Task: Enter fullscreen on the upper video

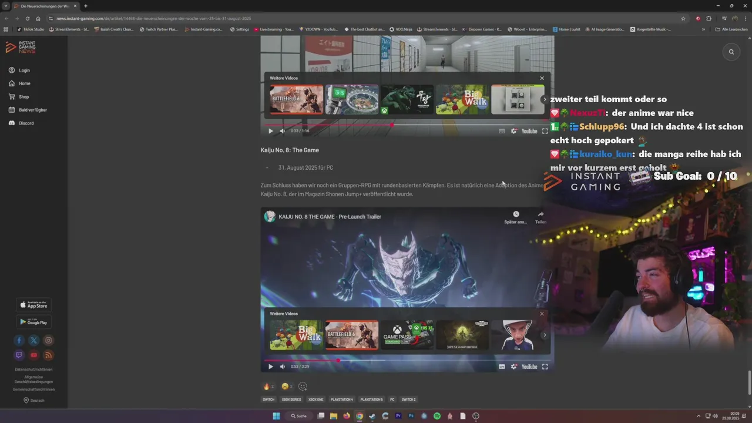Action: point(545,131)
